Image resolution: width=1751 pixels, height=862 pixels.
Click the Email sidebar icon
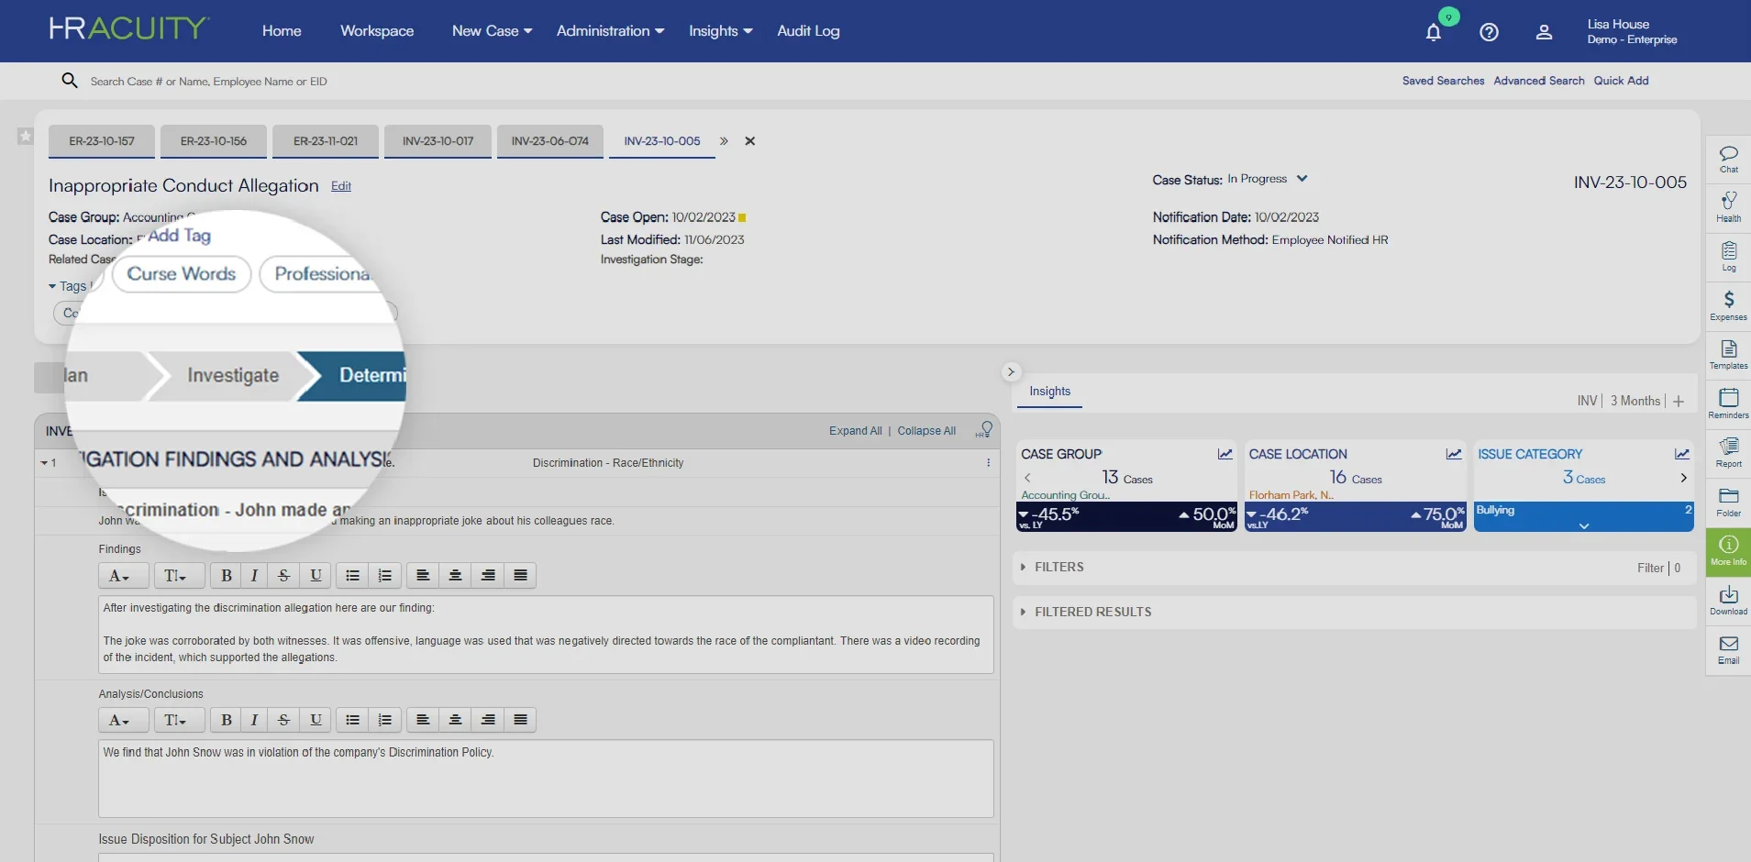point(1729,650)
